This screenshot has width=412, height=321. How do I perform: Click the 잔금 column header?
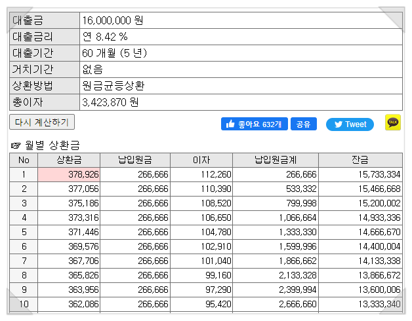coord(360,160)
